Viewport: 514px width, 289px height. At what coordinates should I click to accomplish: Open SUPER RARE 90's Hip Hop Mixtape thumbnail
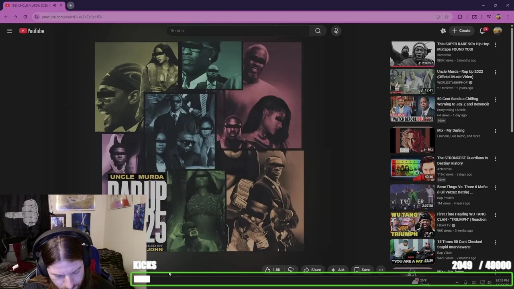(412, 54)
